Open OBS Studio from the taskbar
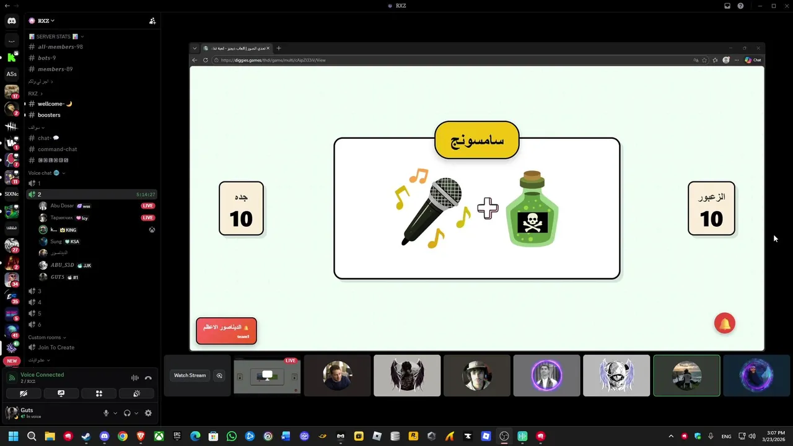Image resolution: width=793 pixels, height=446 pixels. pos(504,436)
